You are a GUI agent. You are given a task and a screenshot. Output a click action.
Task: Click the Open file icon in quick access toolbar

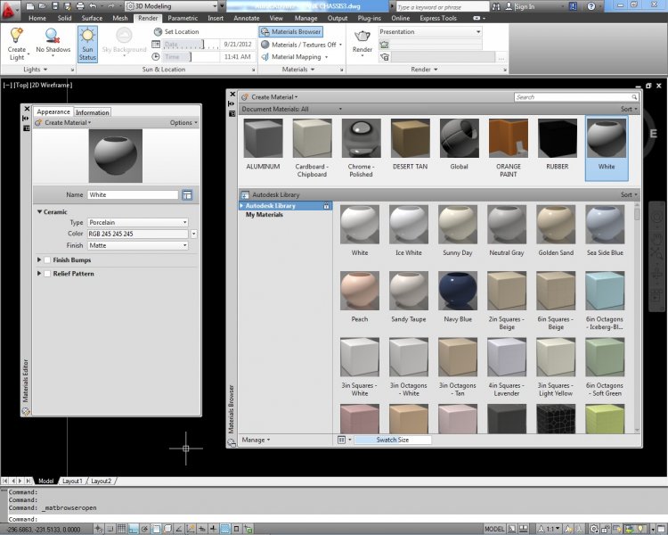(42, 6)
